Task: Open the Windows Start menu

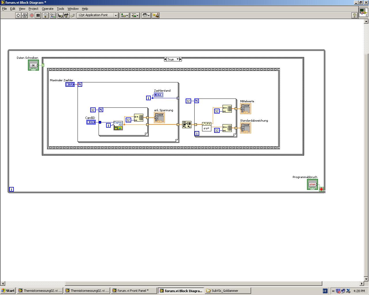Action: click(8, 291)
